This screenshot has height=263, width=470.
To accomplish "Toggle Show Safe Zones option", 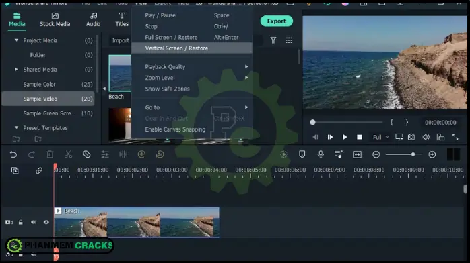I will [192, 89].
